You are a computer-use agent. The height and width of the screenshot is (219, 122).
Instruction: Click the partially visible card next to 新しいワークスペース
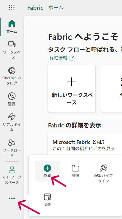pyautogui.click(x=112, y=88)
